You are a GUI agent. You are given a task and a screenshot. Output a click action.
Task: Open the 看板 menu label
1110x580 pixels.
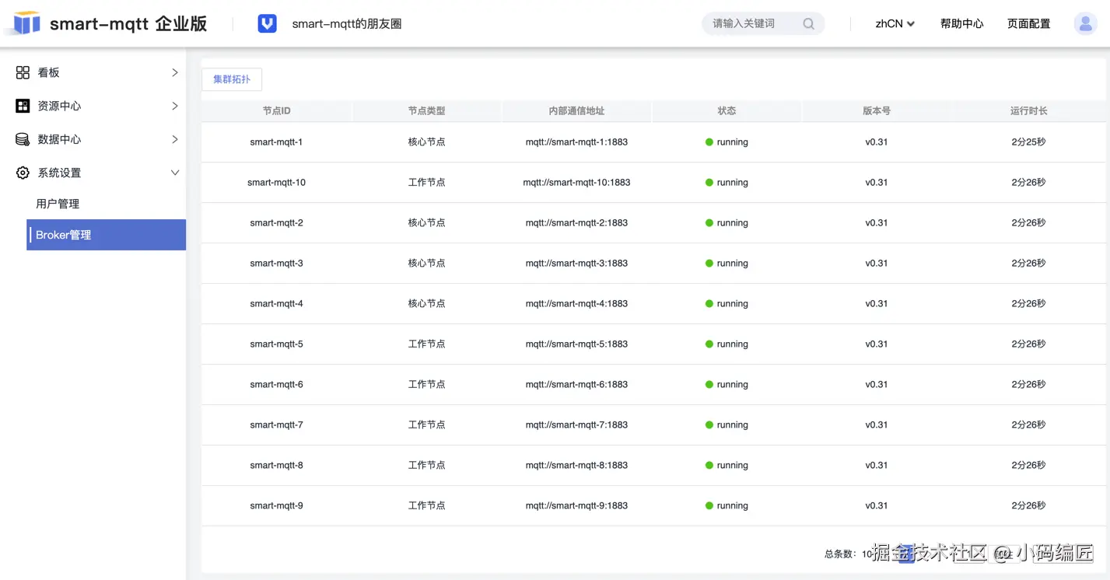click(48, 72)
